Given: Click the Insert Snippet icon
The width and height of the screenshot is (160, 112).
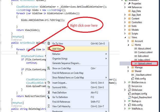Looking at the screenshot, I should (x=49, y=83).
